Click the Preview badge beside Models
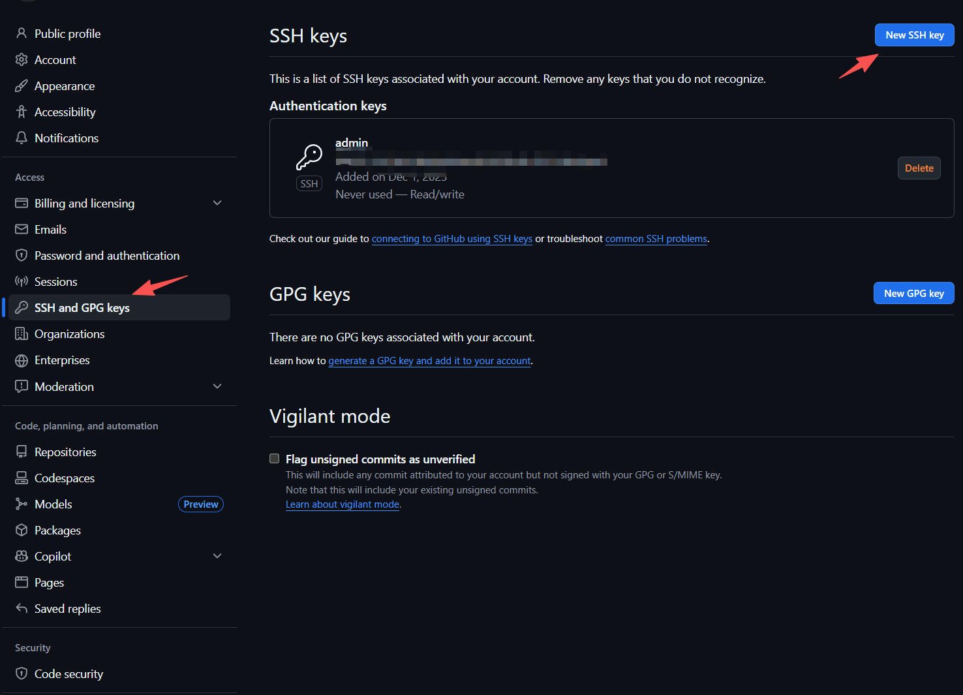The width and height of the screenshot is (963, 695). click(x=201, y=504)
